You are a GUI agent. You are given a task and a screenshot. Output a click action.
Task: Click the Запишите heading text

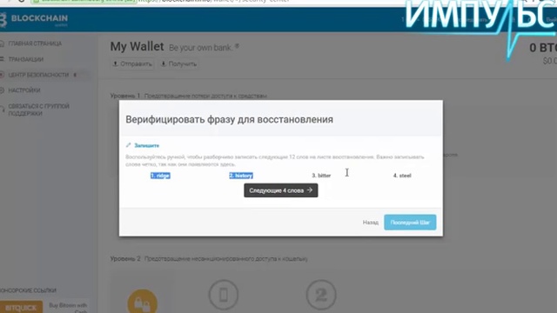147,145
